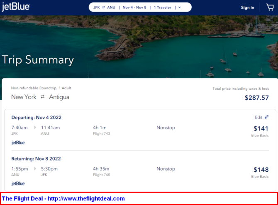Click jetBlue logo under departing flight
The height and width of the screenshot is (205, 278).
(18, 143)
